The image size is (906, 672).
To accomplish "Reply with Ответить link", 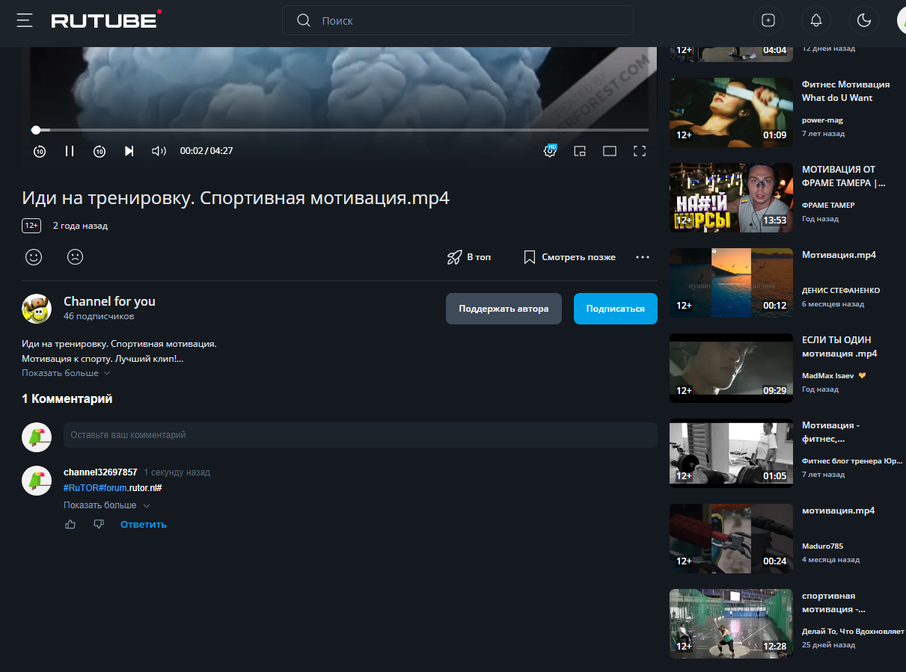I will point(144,525).
